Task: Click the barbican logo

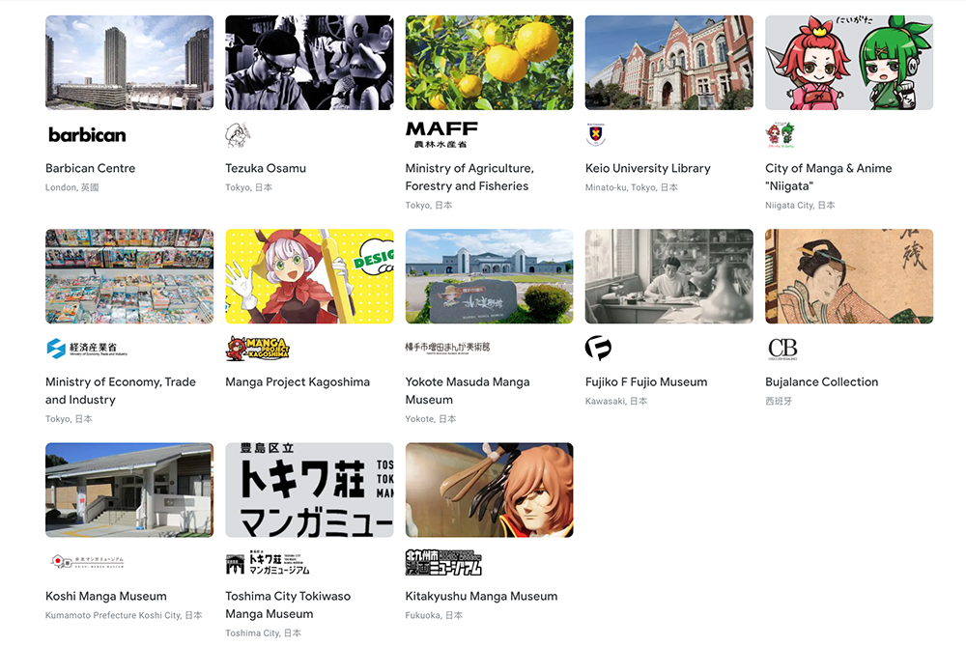Action: [87, 135]
